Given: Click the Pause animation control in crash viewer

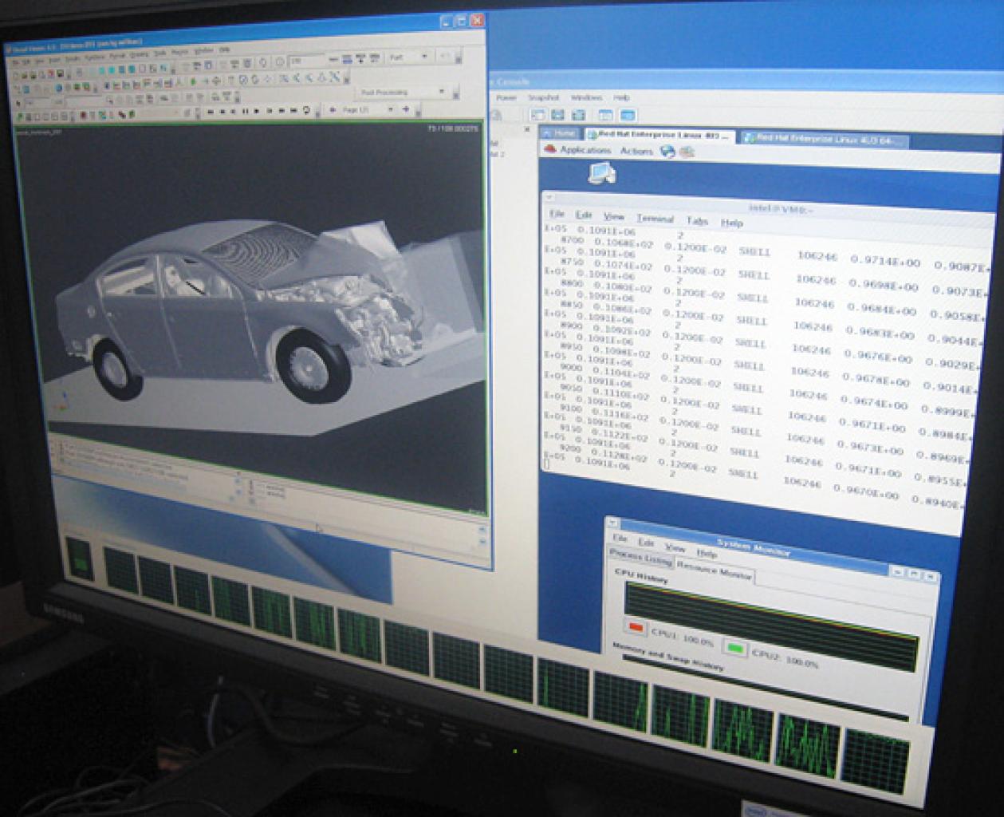Looking at the screenshot, I should click(245, 111).
